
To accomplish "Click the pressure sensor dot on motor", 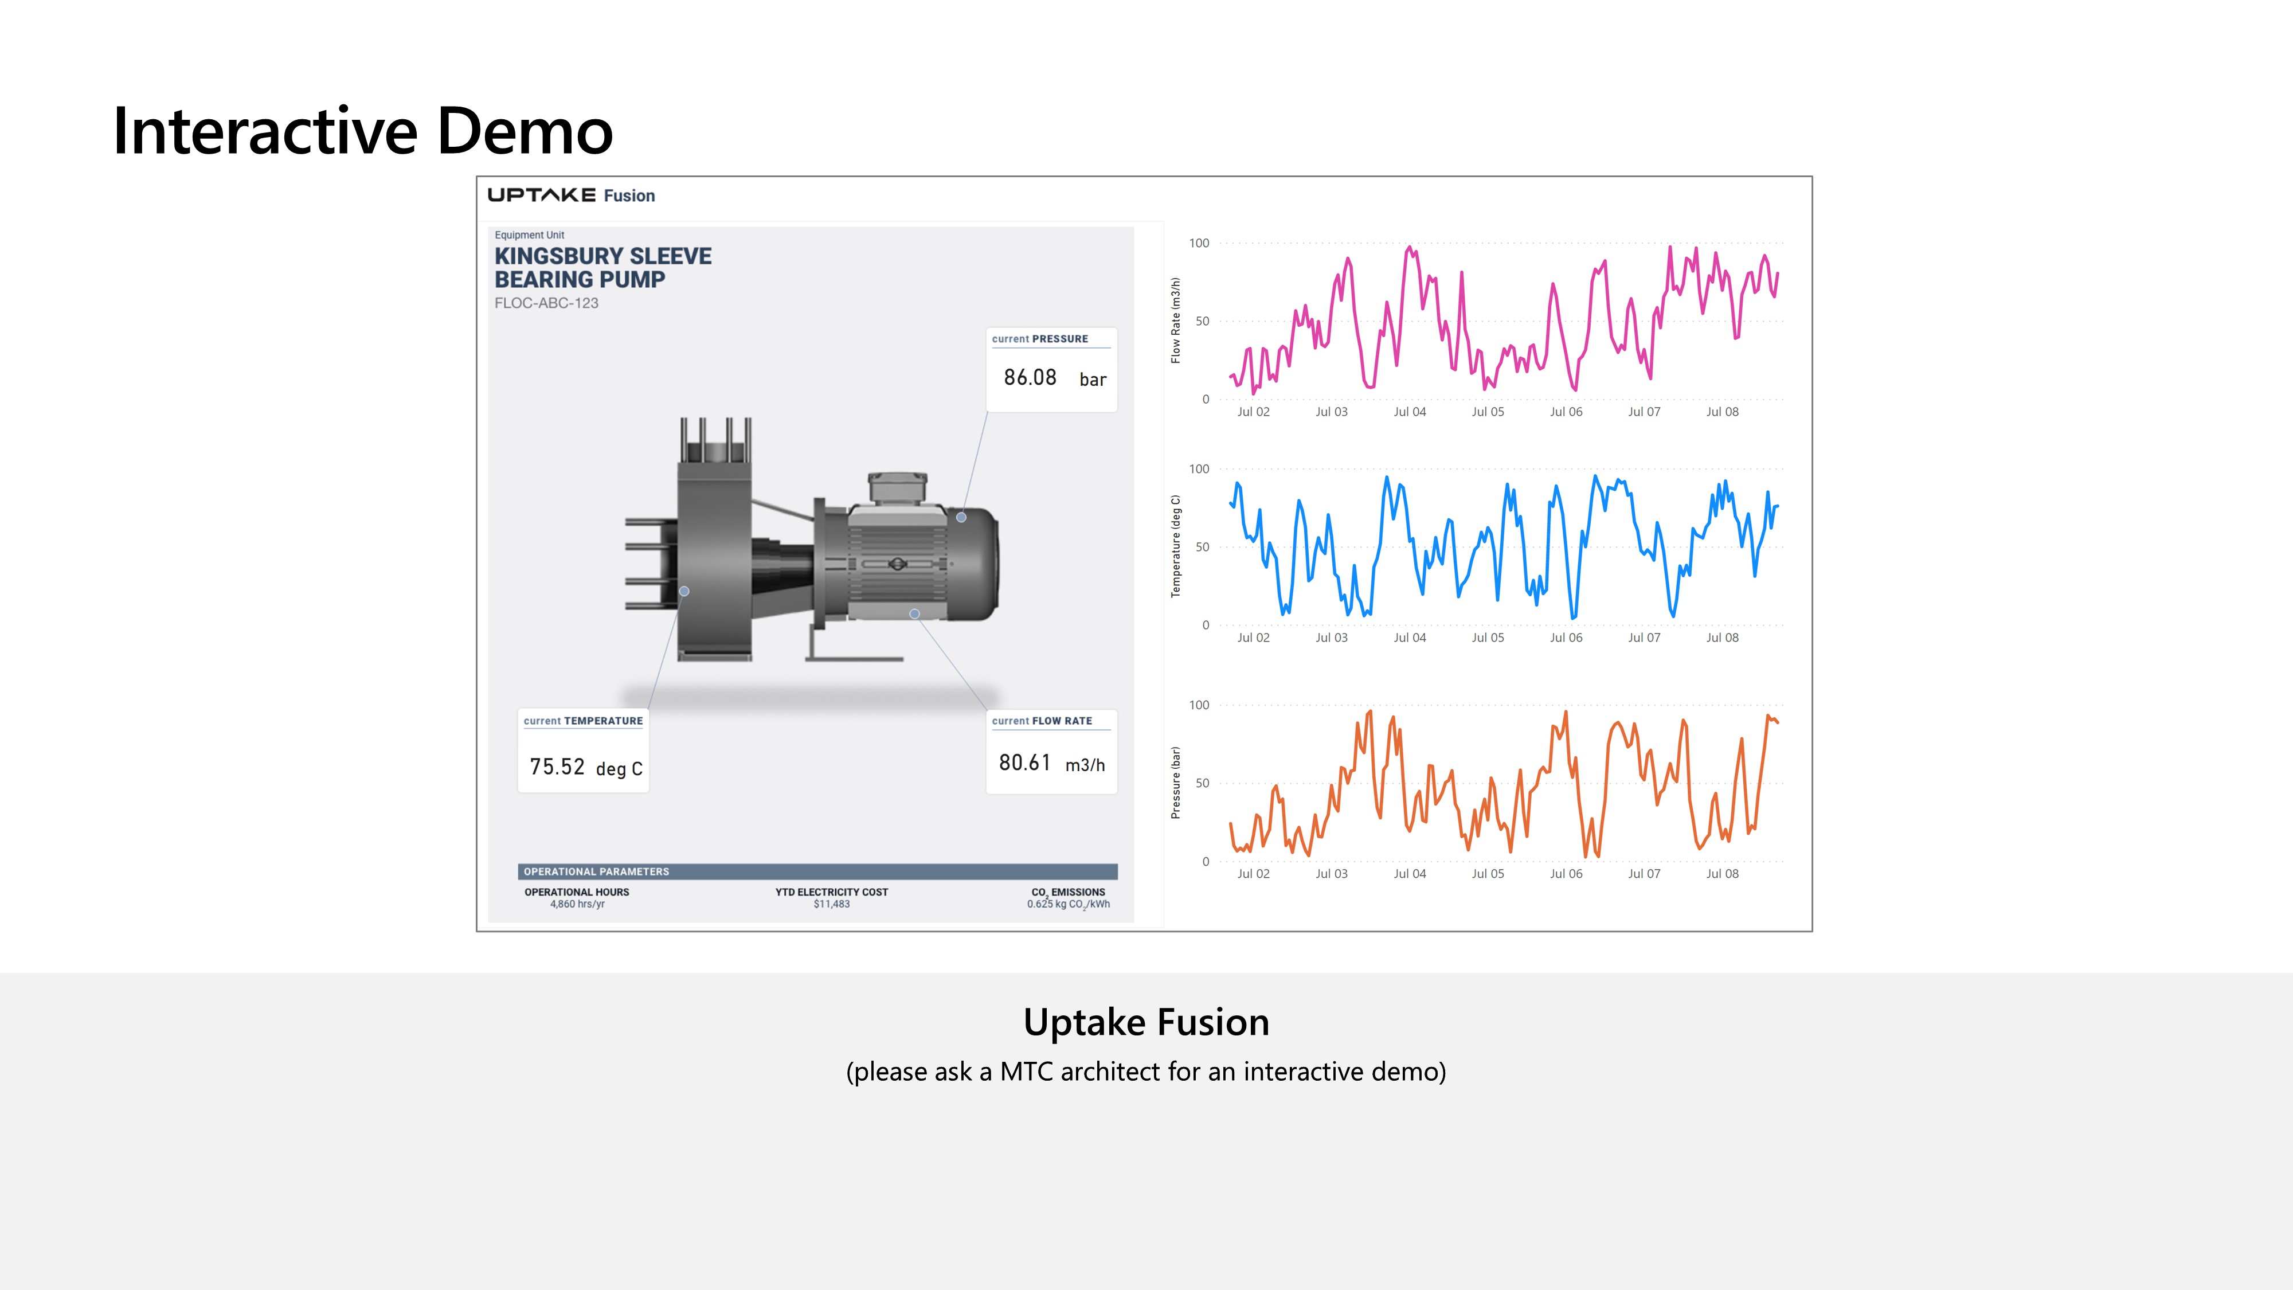I will click(961, 517).
